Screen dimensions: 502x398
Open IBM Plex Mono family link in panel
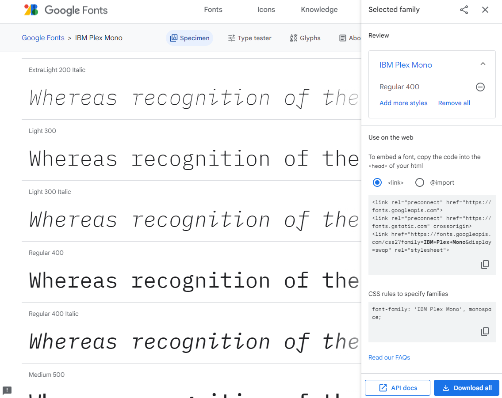406,65
